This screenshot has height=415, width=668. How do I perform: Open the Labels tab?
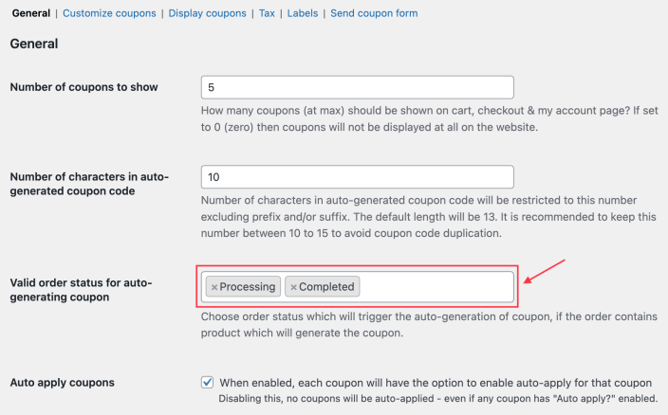[x=303, y=13]
